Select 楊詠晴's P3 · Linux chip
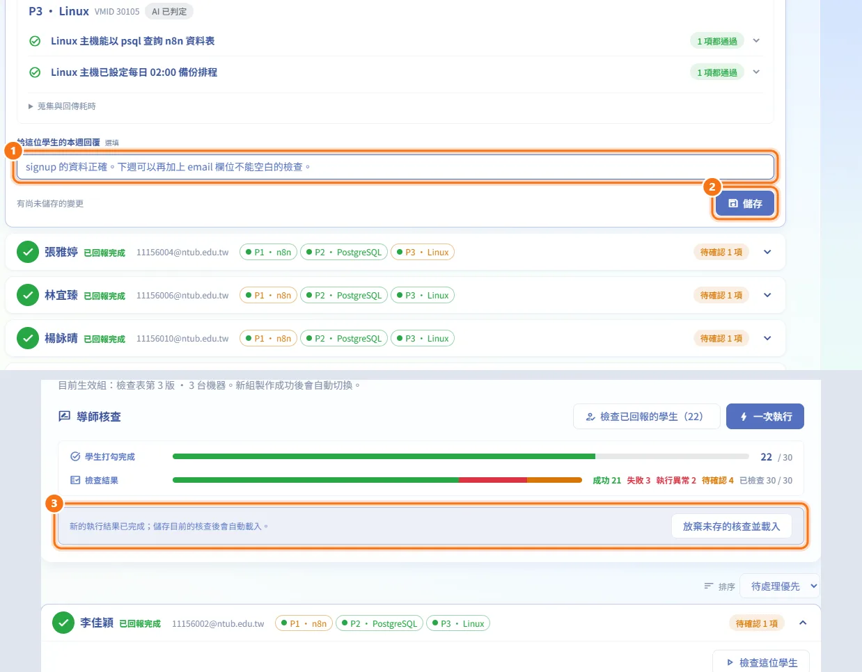The image size is (862, 672). (423, 338)
